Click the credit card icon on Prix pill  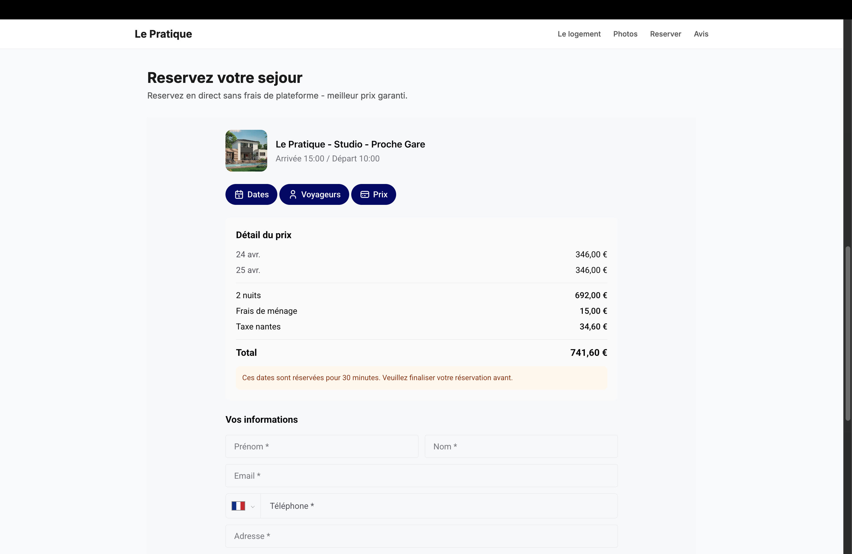(365, 194)
